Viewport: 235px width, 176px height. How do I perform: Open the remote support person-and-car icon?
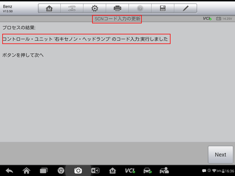coord(164,171)
